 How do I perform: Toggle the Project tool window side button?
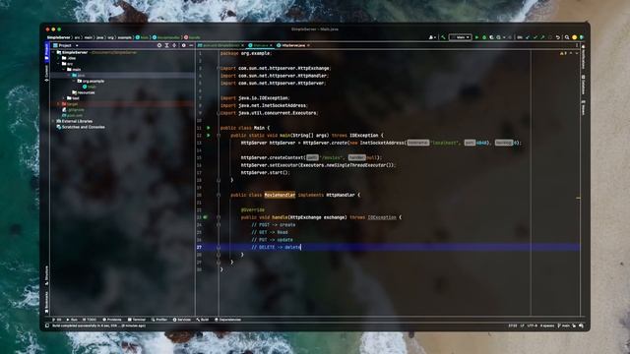[46, 52]
